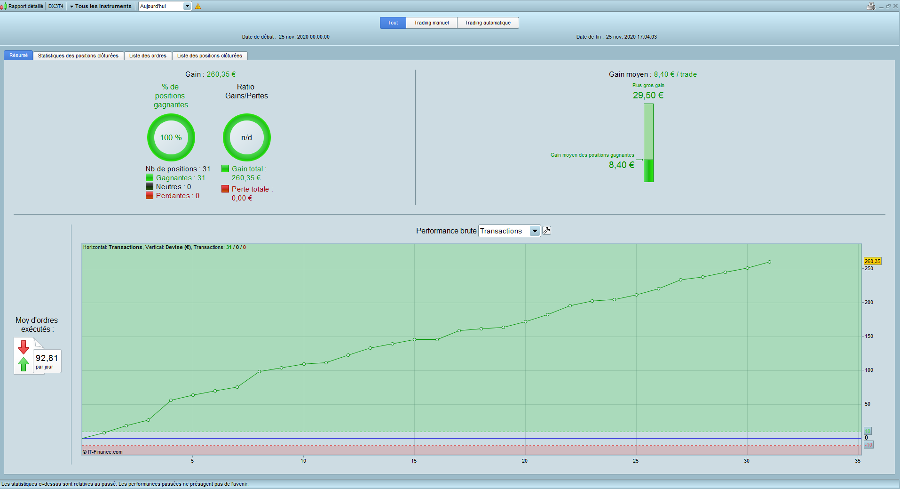Select the Trading manuel filter
900x489 pixels.
coord(432,23)
